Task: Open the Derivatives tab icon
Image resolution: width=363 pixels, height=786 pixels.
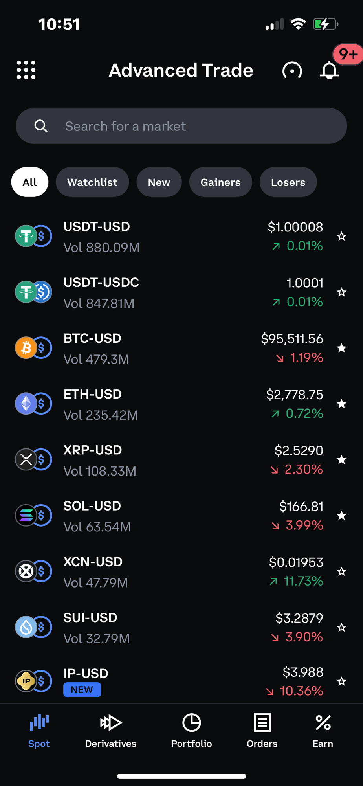Action: point(111,723)
